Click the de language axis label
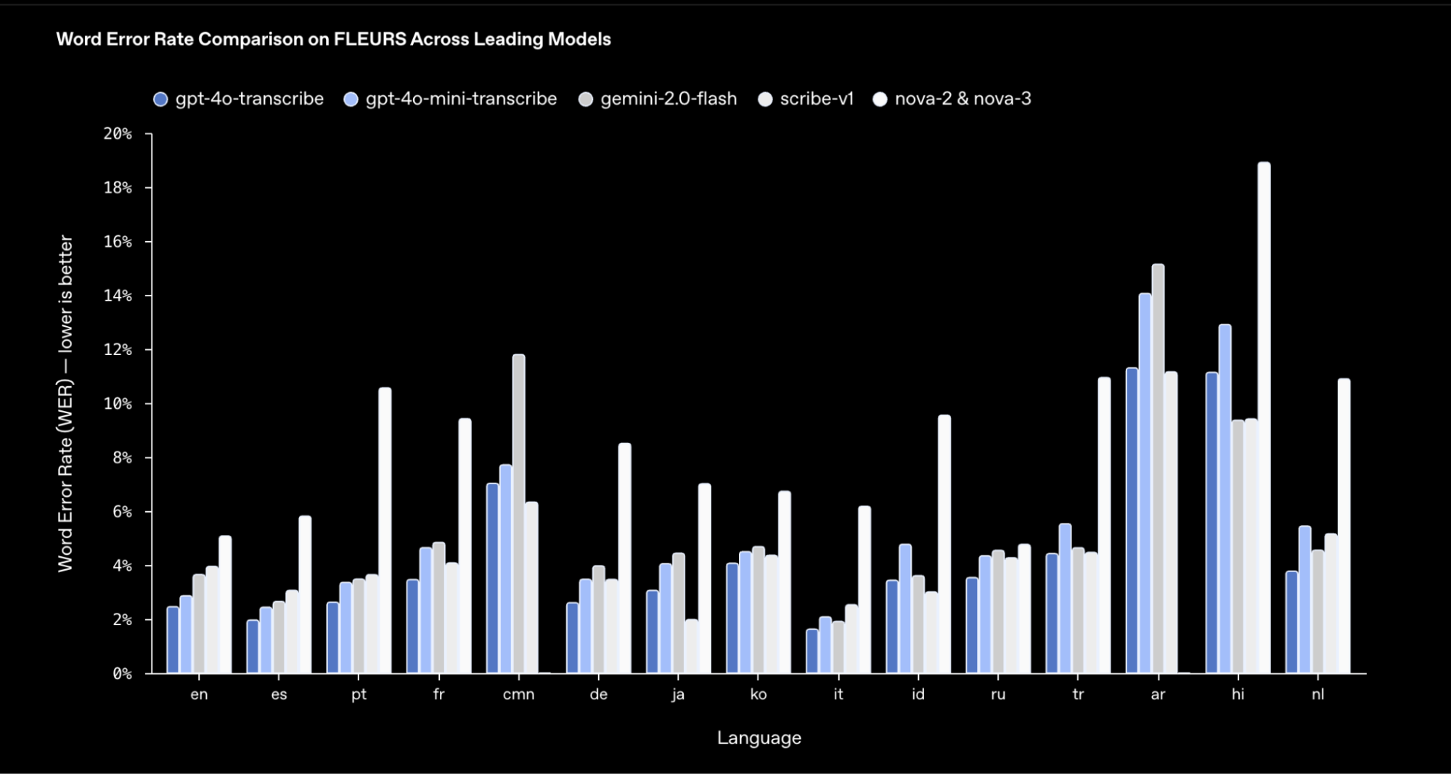This screenshot has height=774, width=1451. click(598, 694)
